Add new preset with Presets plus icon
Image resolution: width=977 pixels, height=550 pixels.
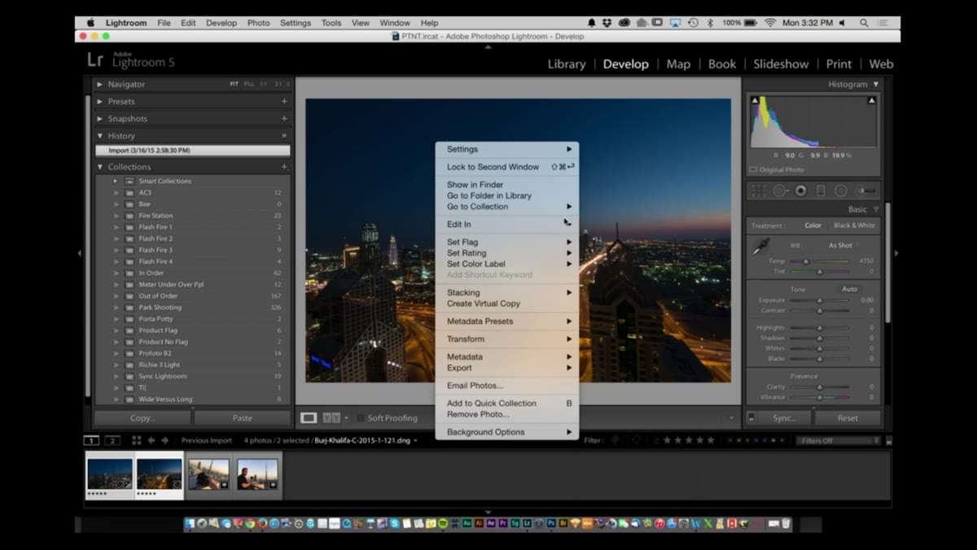[x=284, y=102]
